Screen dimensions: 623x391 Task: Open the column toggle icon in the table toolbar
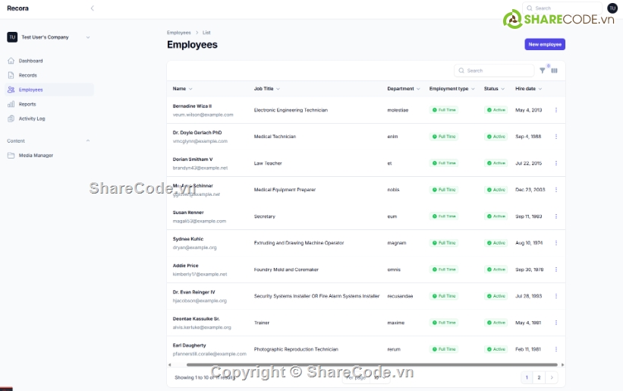554,71
